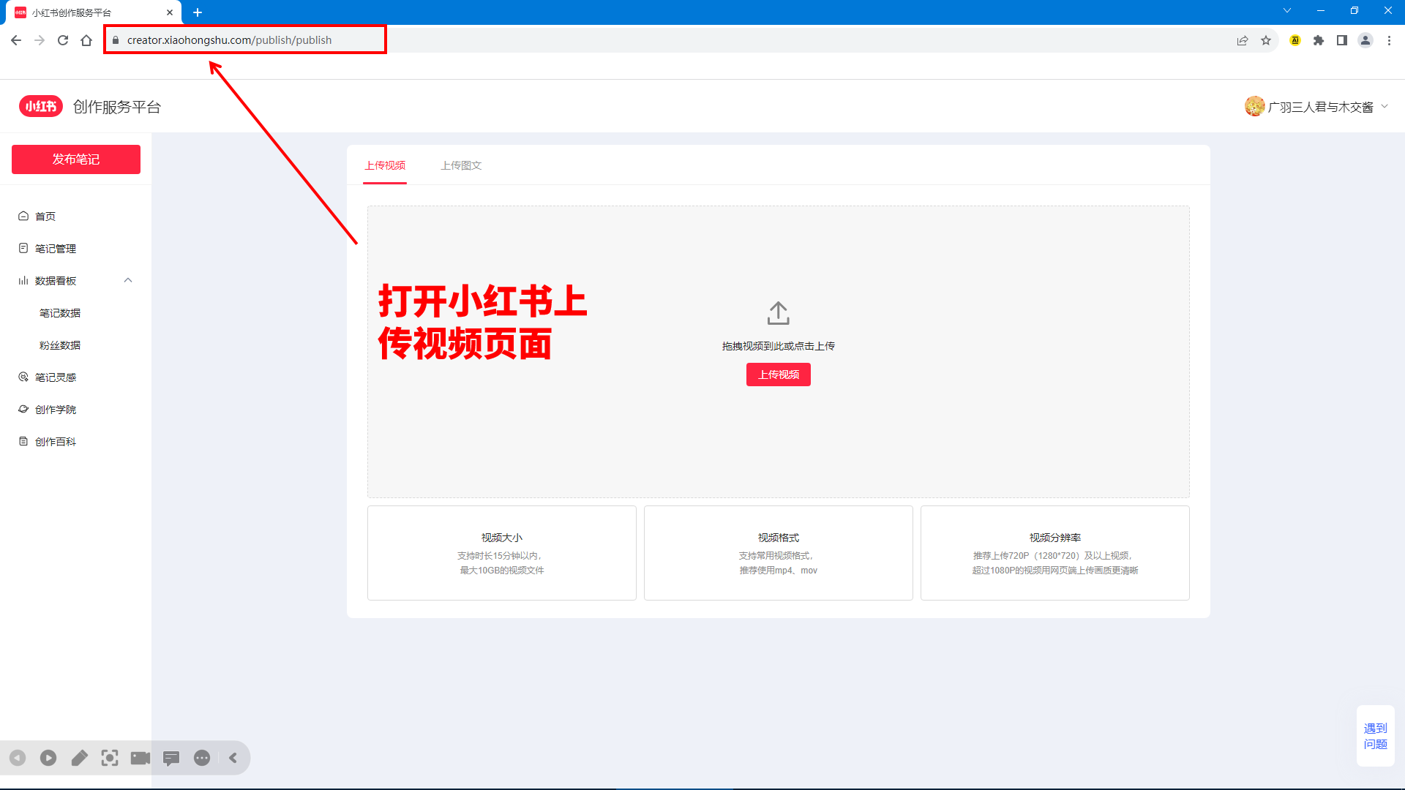Screen dimensions: 1405x790
Task: Click the 创作服务平台 title text
Action: pos(117,107)
